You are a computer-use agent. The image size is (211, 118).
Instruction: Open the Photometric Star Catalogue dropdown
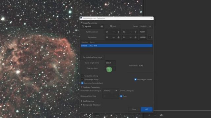pos(110,91)
